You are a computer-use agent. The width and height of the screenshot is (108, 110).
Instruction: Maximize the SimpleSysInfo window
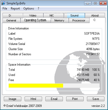click(95, 3)
